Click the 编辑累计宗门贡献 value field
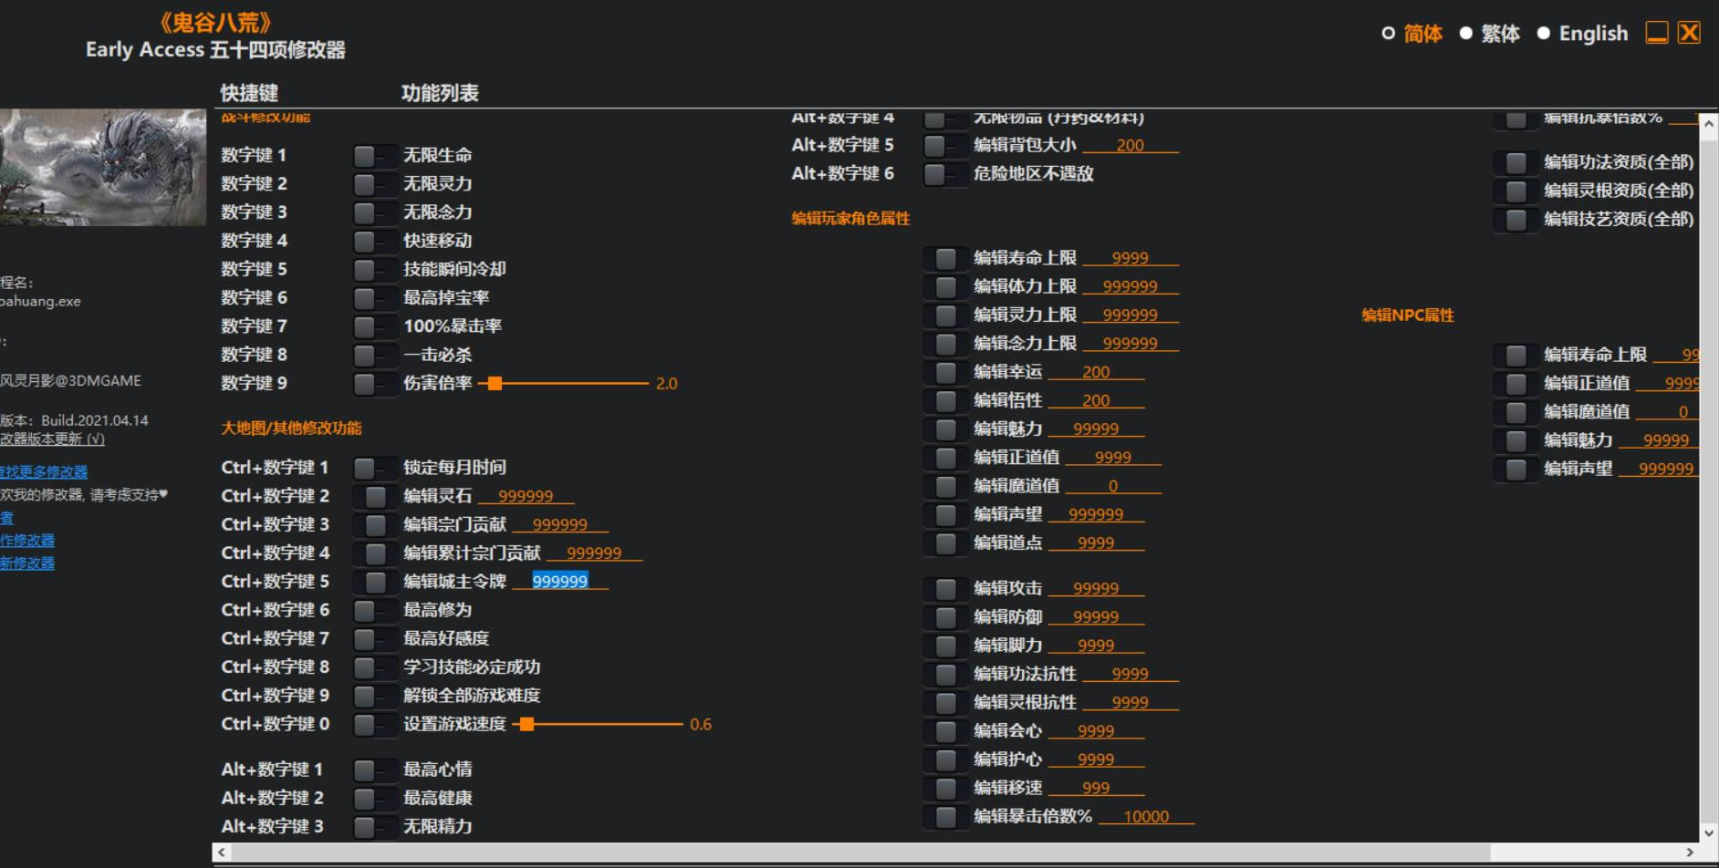This screenshot has width=1719, height=868. (x=594, y=553)
